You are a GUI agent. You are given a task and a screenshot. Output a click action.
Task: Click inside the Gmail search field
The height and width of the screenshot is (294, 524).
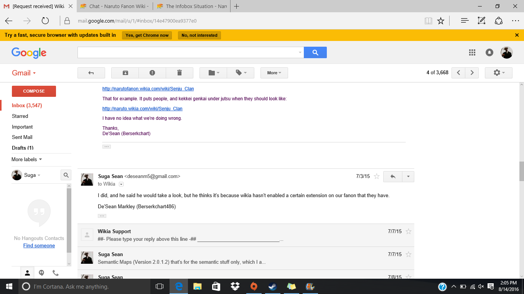pyautogui.click(x=187, y=52)
